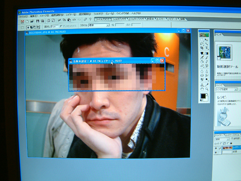Click the Open folder icon in toolbar
Image resolution: width=241 pixels, height=181 pixels.
32,21
